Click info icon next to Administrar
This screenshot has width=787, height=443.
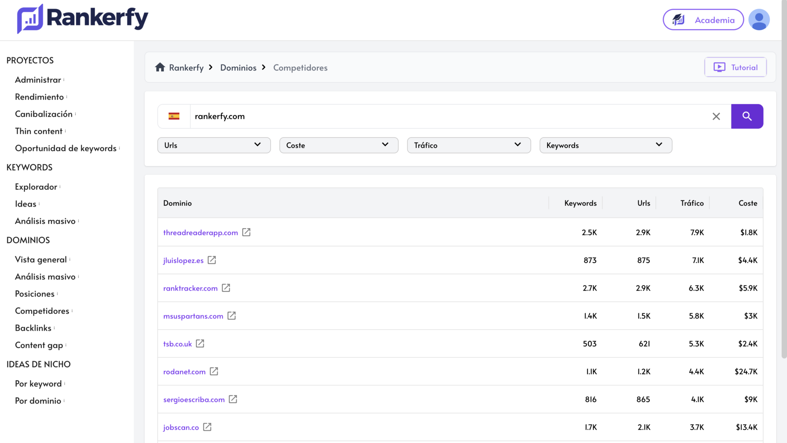pyautogui.click(x=64, y=80)
